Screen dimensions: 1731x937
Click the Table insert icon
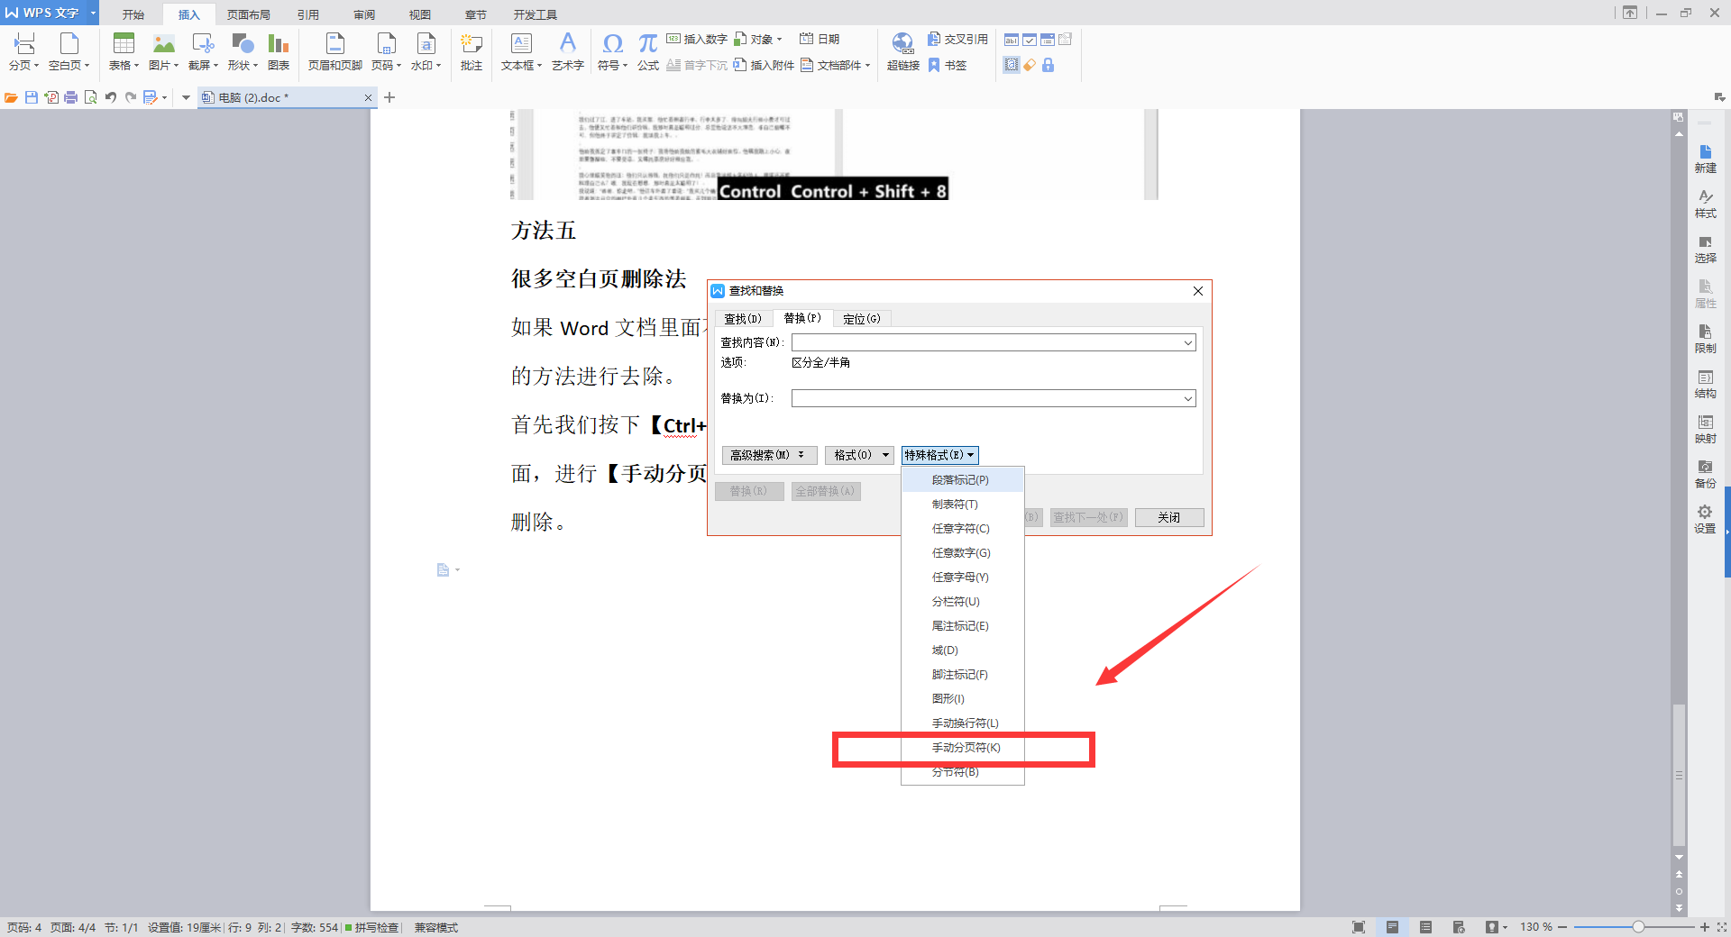124,44
